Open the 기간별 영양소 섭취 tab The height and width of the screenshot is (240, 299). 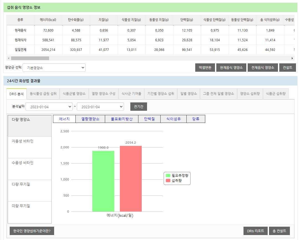161,94
